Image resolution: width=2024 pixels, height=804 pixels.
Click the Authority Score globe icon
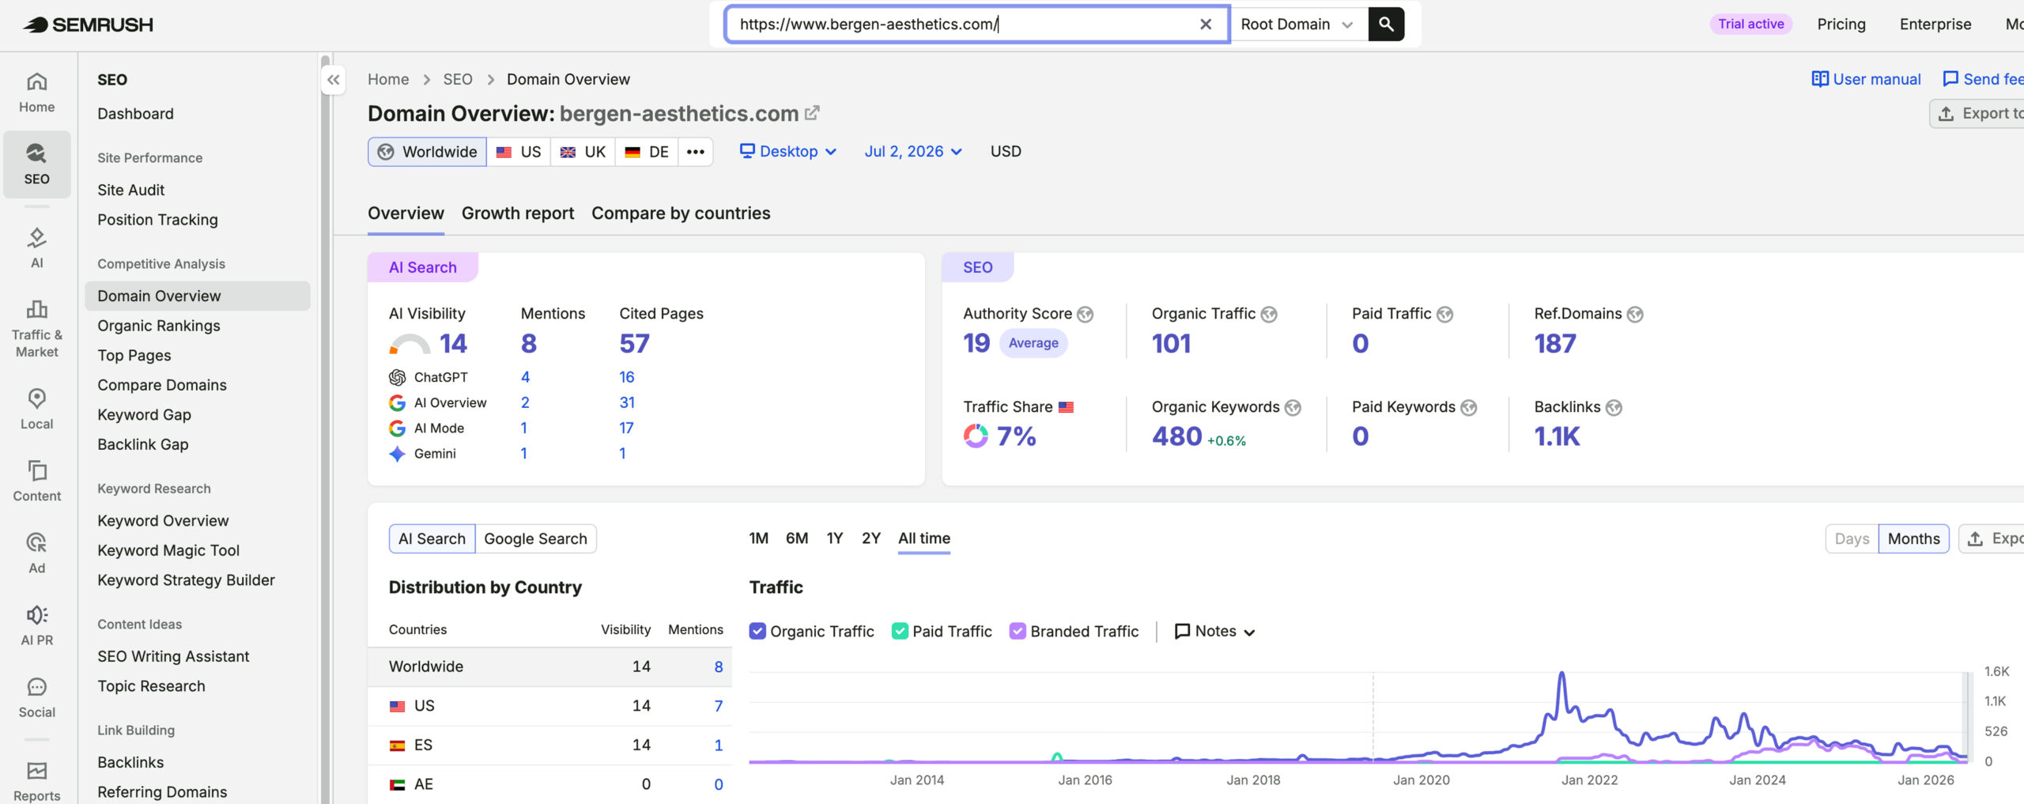[x=1086, y=315]
